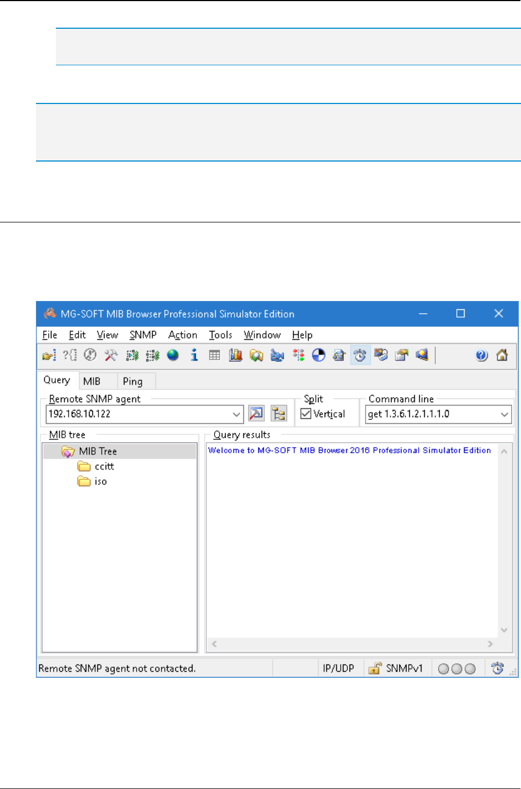521x789 pixels.
Task: Click the Query results scroll left arrow
Action: click(x=214, y=643)
